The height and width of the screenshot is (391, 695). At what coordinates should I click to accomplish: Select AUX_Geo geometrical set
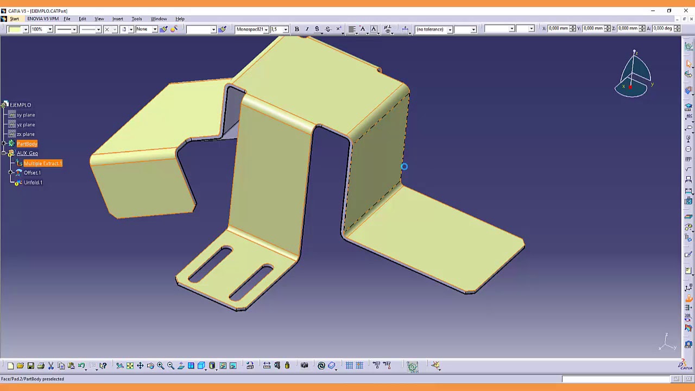point(27,154)
